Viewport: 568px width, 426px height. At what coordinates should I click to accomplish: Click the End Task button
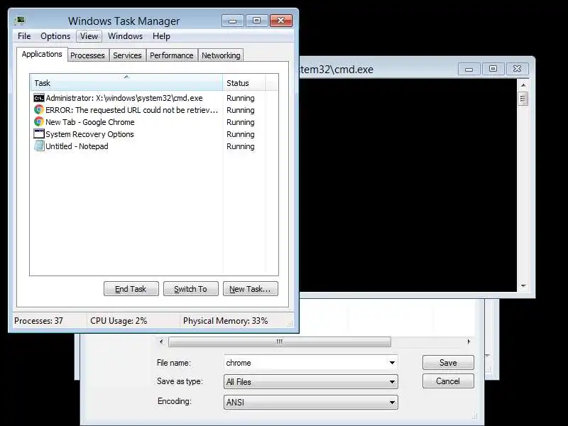click(x=131, y=289)
